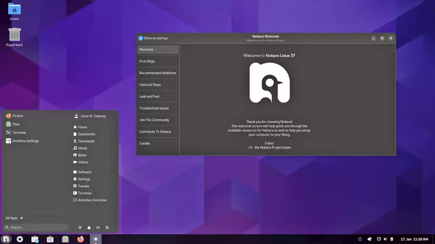Click the Nobara Welcome title bar text
The height and width of the screenshot is (244, 435).
[x=266, y=36]
